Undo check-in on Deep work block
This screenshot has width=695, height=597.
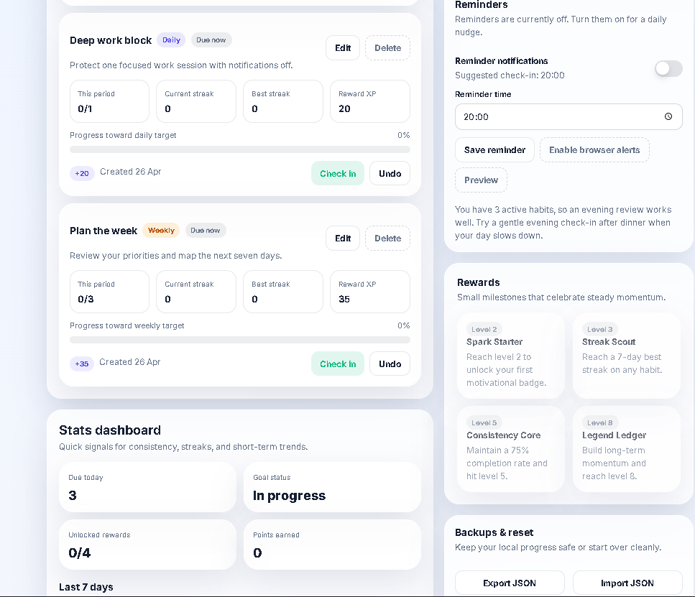[x=390, y=173]
